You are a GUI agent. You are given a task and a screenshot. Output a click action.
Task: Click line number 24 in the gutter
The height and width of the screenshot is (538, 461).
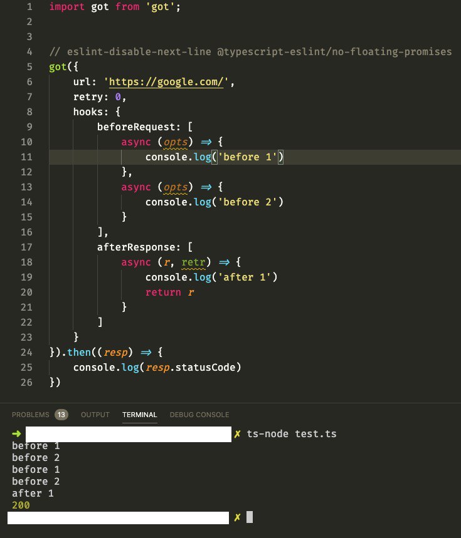pyautogui.click(x=26, y=353)
